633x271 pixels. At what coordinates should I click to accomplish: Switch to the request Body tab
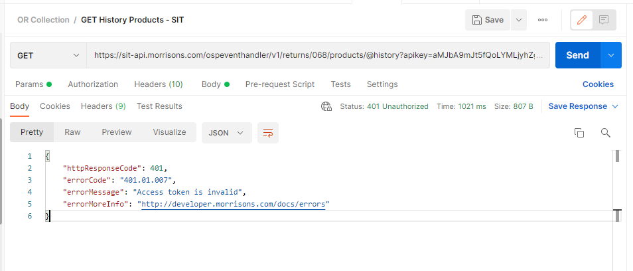tap(215, 84)
